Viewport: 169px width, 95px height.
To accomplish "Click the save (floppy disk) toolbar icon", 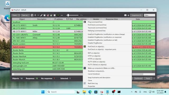I will (32, 15).
